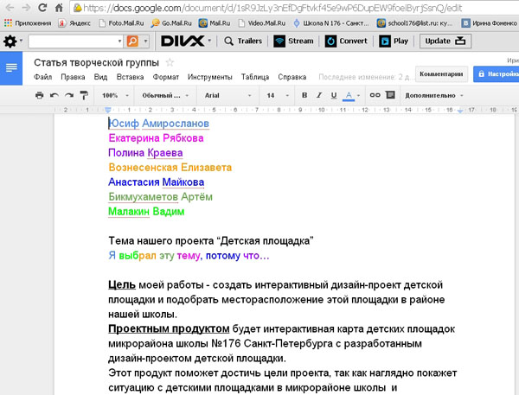Open the Файл menu
519x395 pixels.
click(43, 77)
